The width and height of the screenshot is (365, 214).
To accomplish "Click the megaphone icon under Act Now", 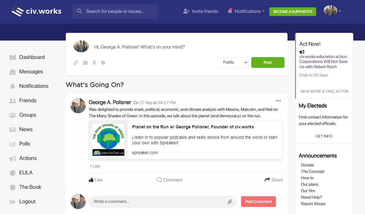I will 302,52.
